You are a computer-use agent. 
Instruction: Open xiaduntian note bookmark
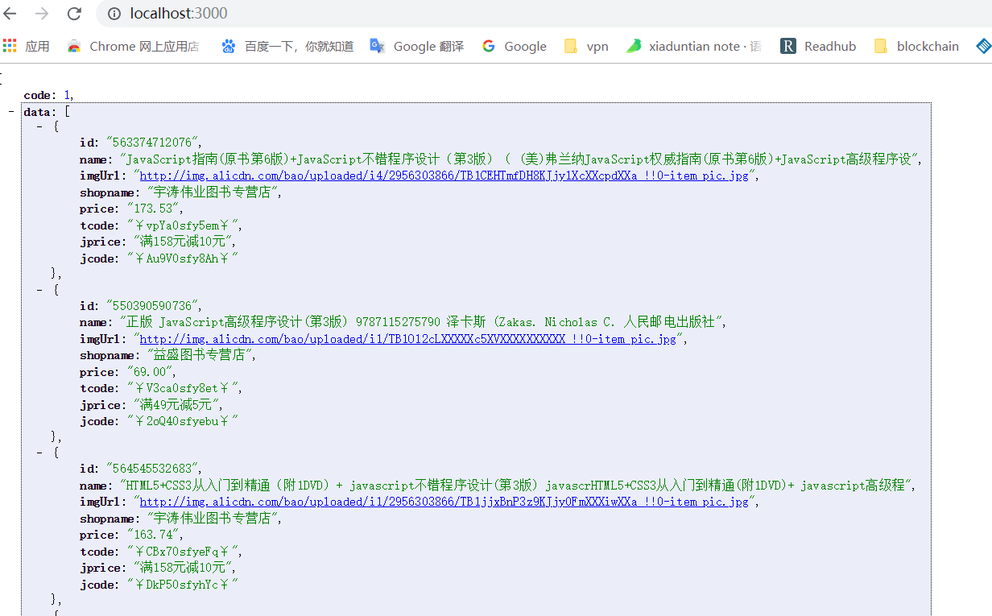tap(693, 46)
